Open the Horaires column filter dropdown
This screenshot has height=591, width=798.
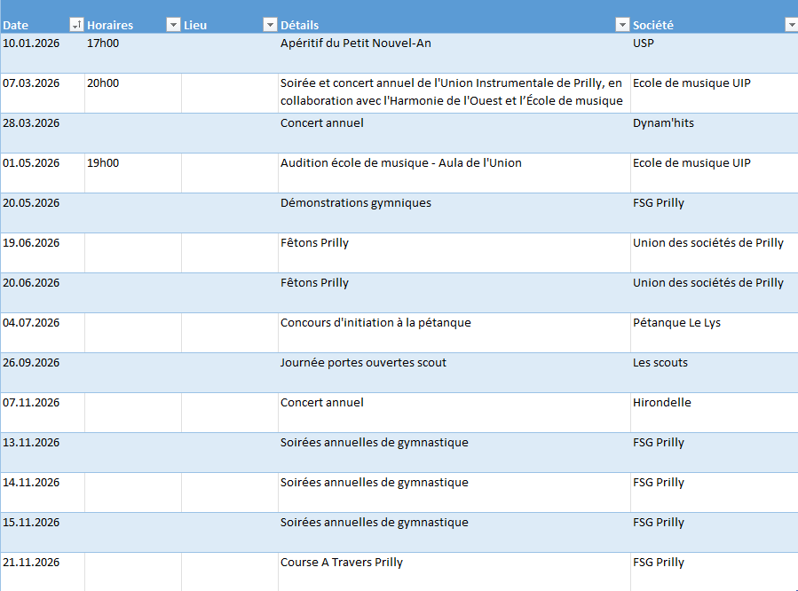(x=173, y=25)
